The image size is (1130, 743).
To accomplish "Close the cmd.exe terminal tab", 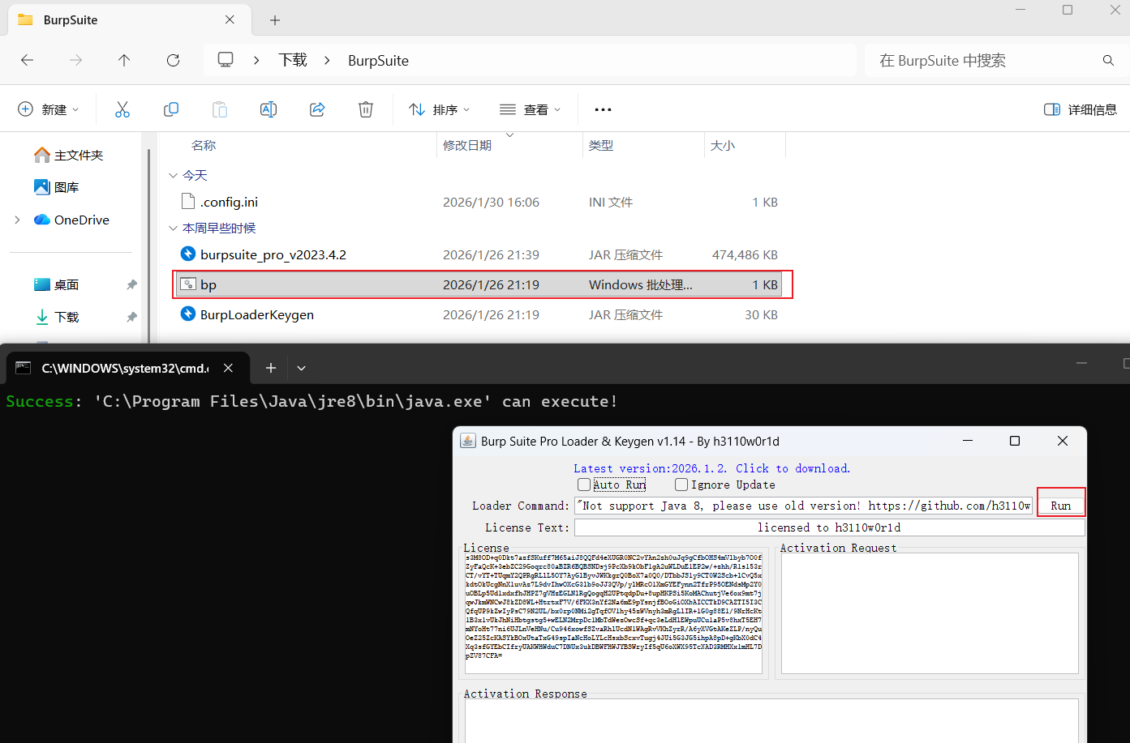I will click(x=228, y=368).
